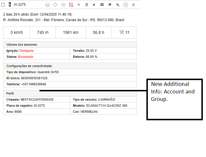Click the red and gray battery bars icon
This screenshot has height=157, width=206.
(71, 5)
